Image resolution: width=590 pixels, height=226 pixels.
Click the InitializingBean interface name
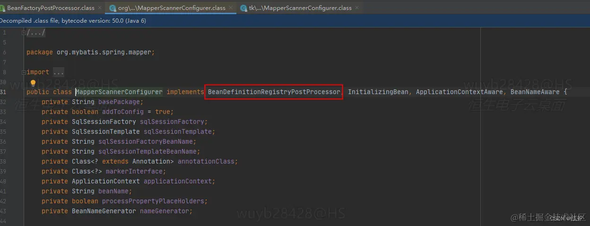[378, 92]
